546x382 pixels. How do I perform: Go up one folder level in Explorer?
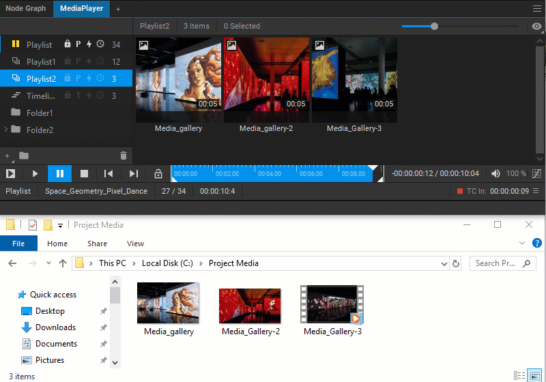[x=63, y=263]
